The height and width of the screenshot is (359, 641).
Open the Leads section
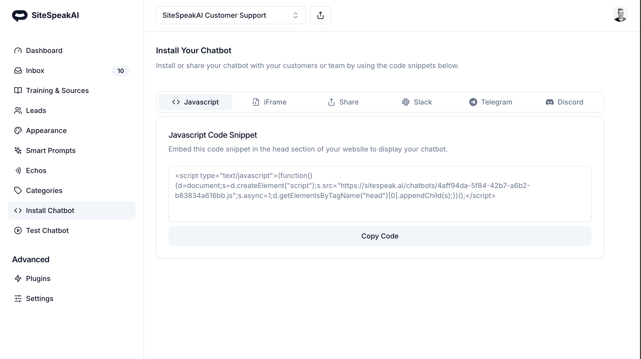click(36, 110)
